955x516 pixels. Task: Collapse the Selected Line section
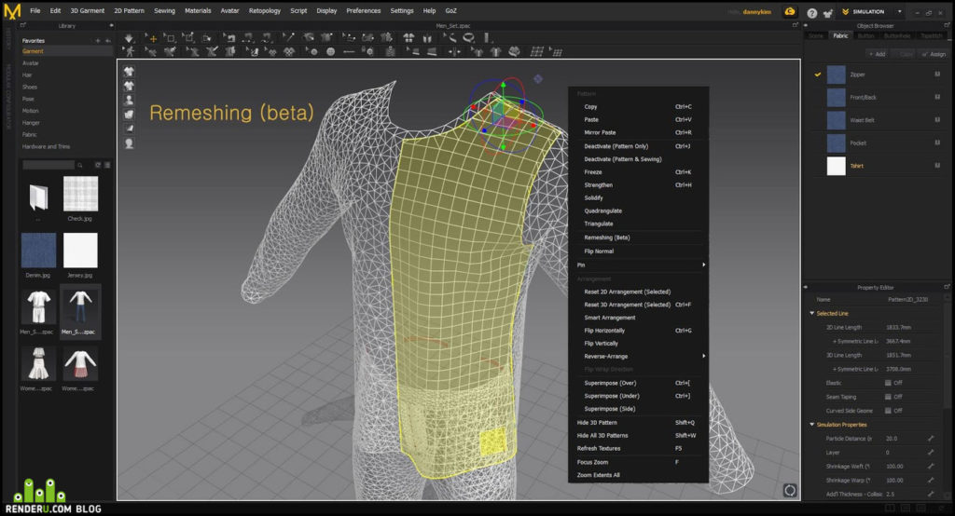(812, 313)
